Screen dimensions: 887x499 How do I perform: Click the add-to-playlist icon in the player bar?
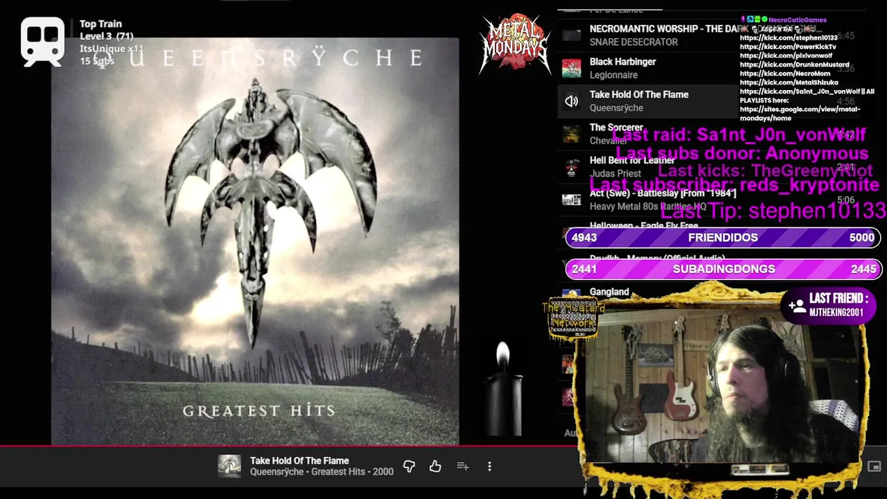click(x=463, y=466)
